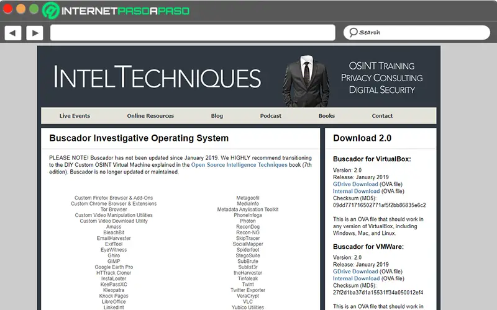The width and height of the screenshot is (497, 310).
Task: Focus the Search field
Action: coord(417,33)
